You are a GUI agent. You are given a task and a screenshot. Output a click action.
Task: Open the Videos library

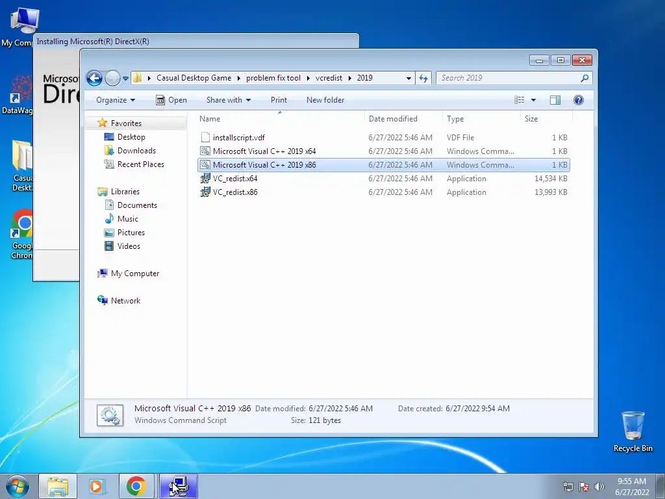pos(122,246)
